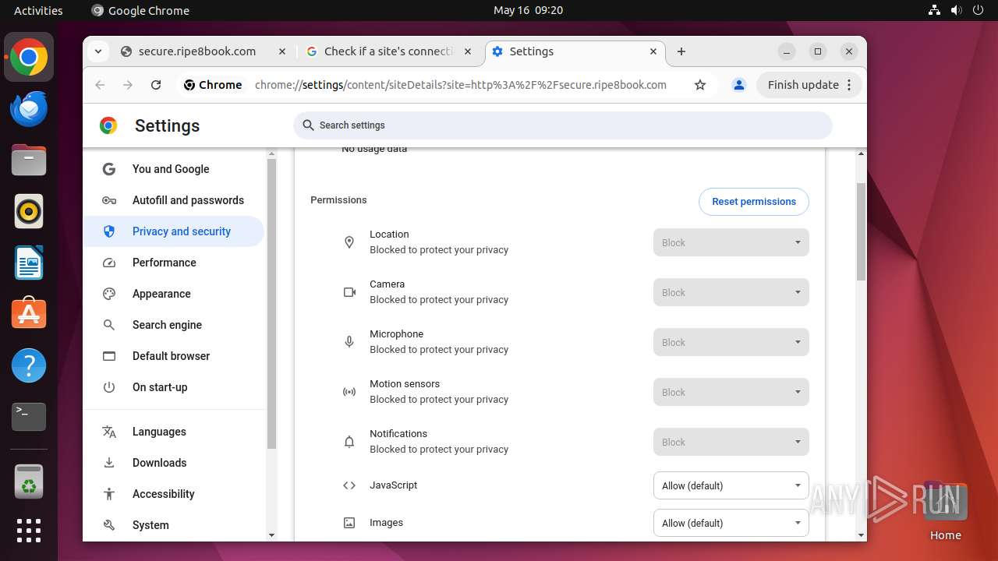Click the JavaScript code icon

tap(349, 485)
